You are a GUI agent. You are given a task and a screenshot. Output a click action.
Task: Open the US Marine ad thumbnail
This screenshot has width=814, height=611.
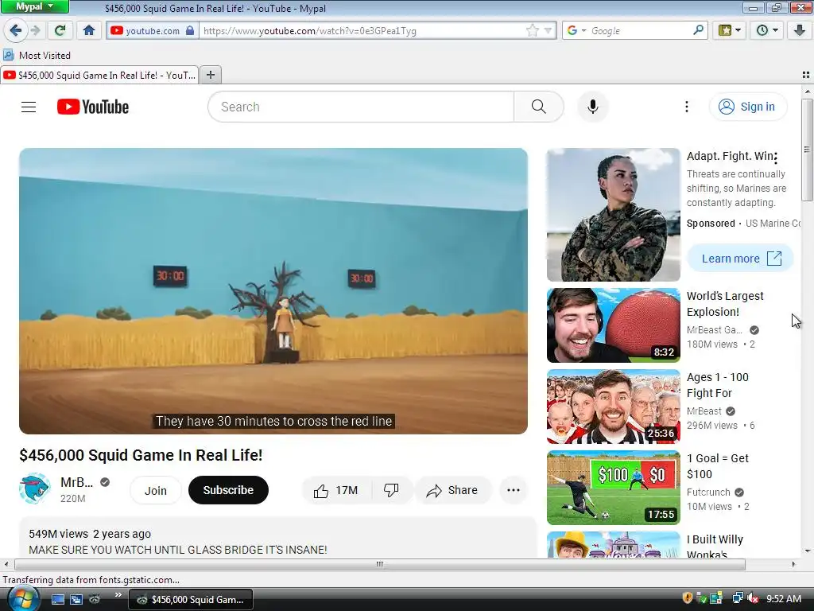point(614,215)
